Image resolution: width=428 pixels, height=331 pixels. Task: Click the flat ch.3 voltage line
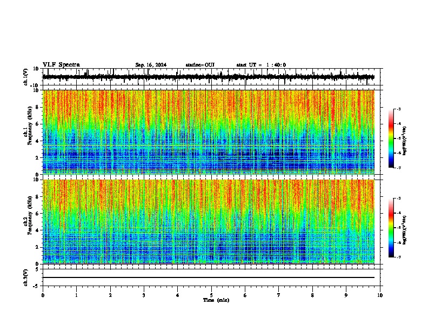pyautogui.click(x=208, y=277)
